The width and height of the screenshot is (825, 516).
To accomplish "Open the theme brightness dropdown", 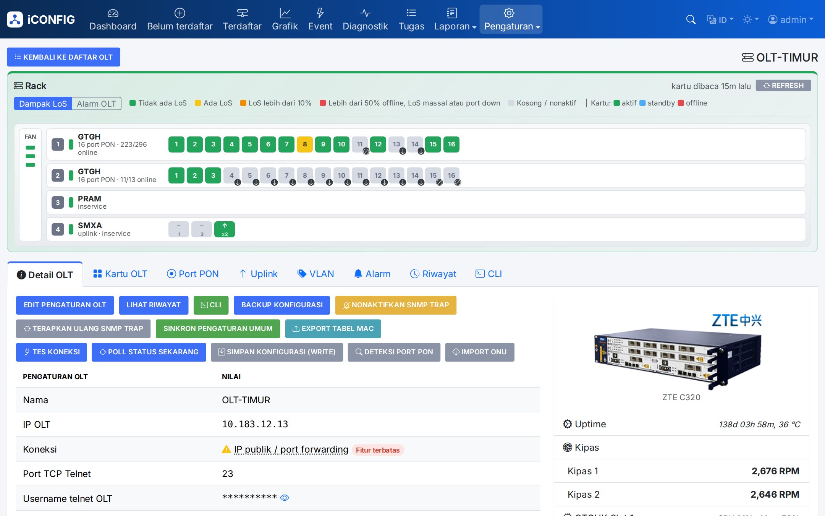I will [751, 19].
